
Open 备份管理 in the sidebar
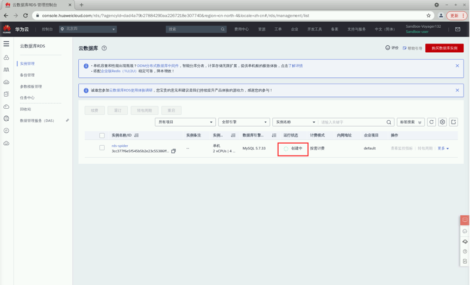click(27, 75)
